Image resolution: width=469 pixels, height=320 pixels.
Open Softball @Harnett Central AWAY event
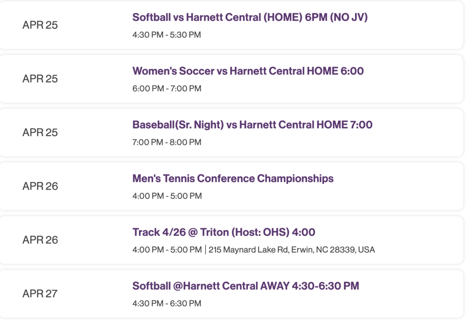coord(245,286)
